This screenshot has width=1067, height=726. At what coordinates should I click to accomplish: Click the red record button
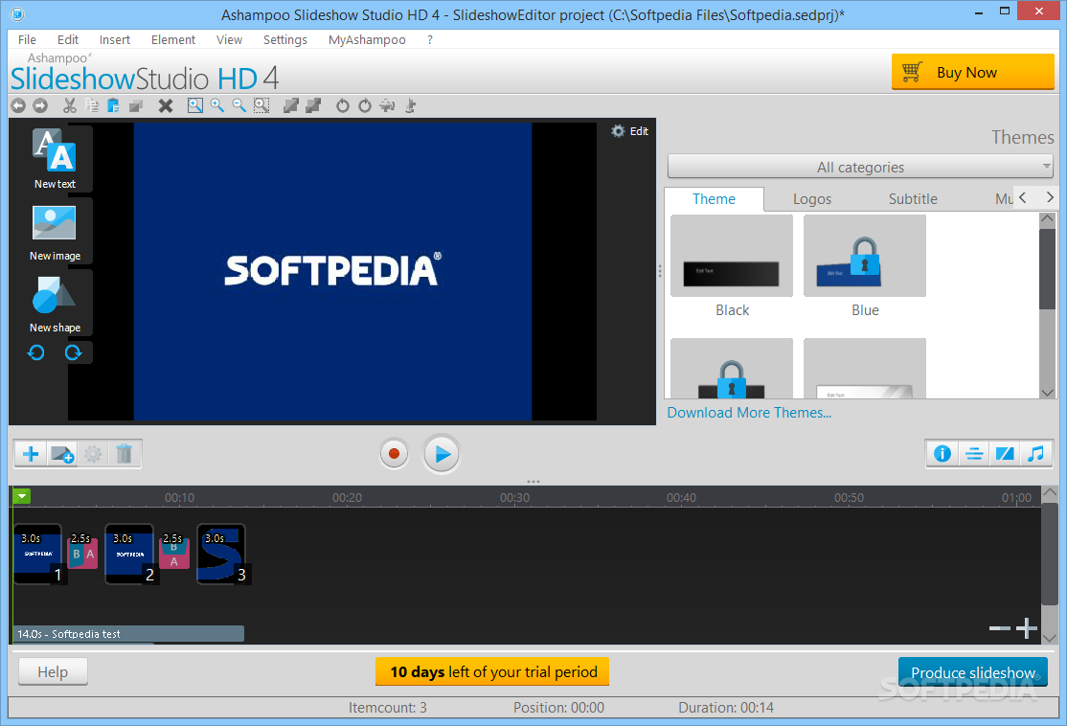[x=394, y=454]
